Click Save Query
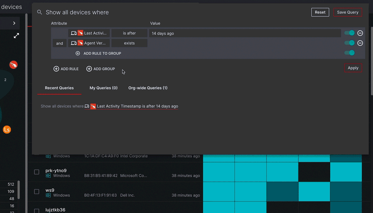Viewport: 373px width, 213px height. pos(348,12)
